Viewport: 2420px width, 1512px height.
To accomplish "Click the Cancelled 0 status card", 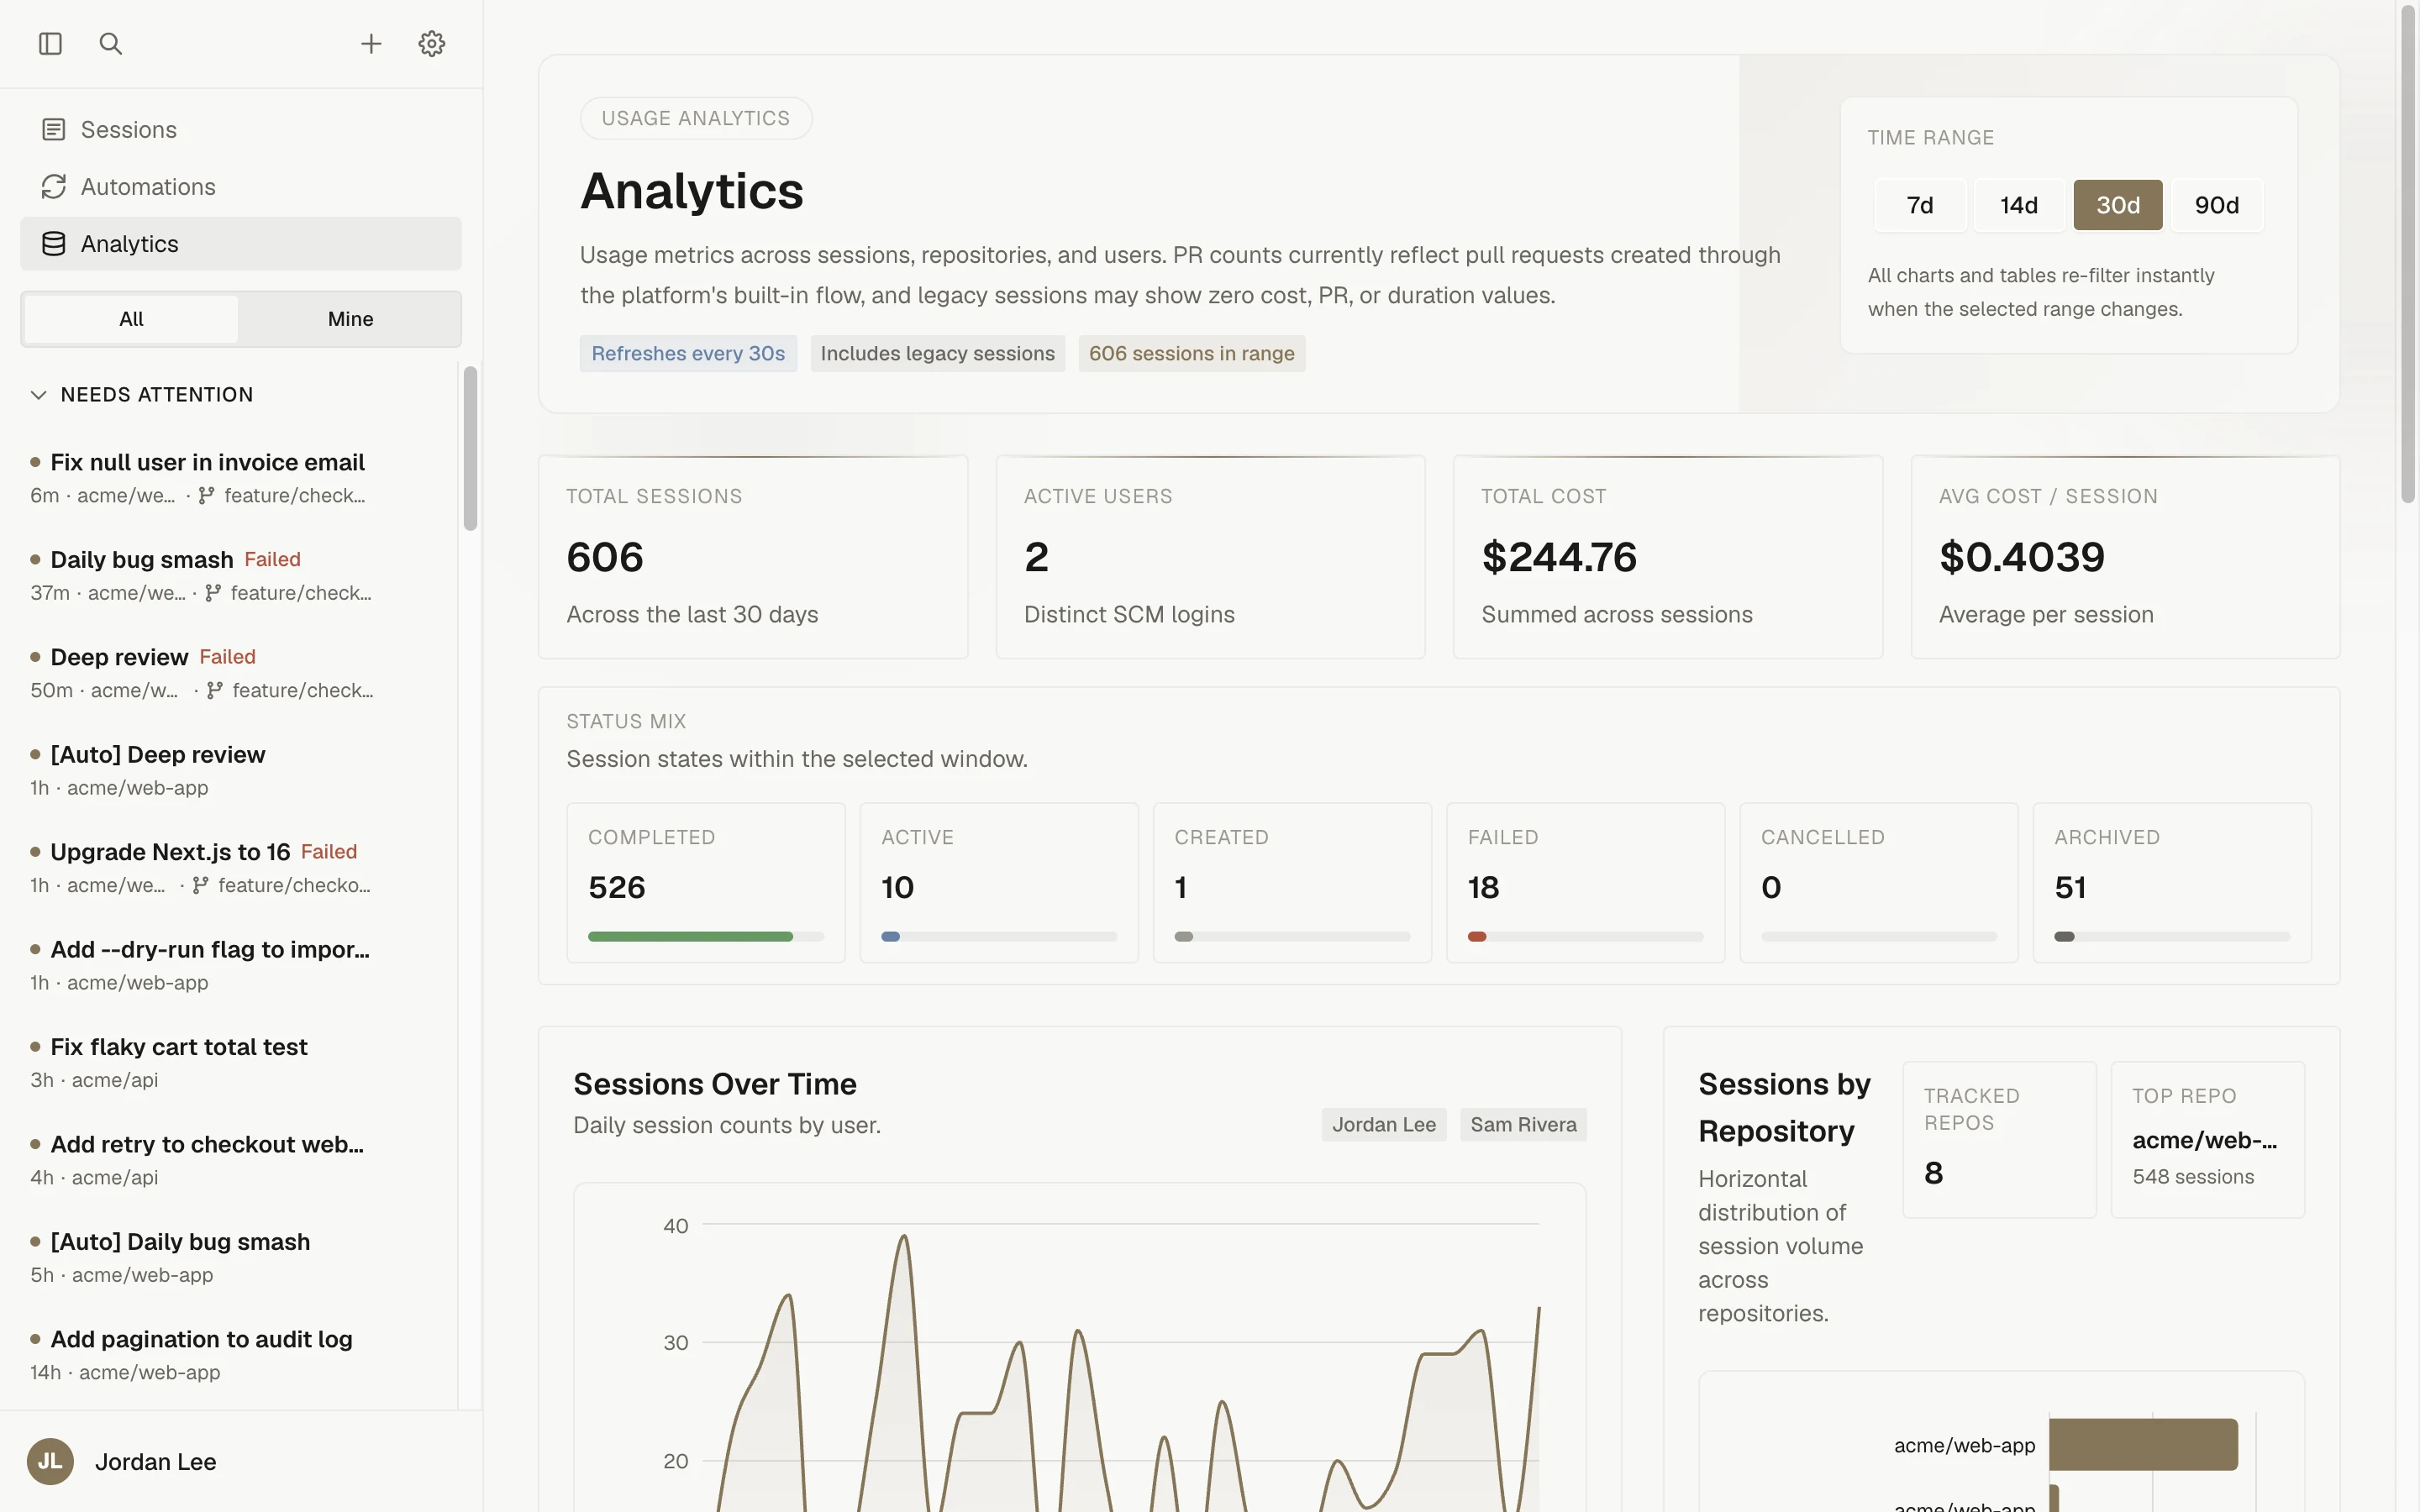I will [x=1879, y=882].
